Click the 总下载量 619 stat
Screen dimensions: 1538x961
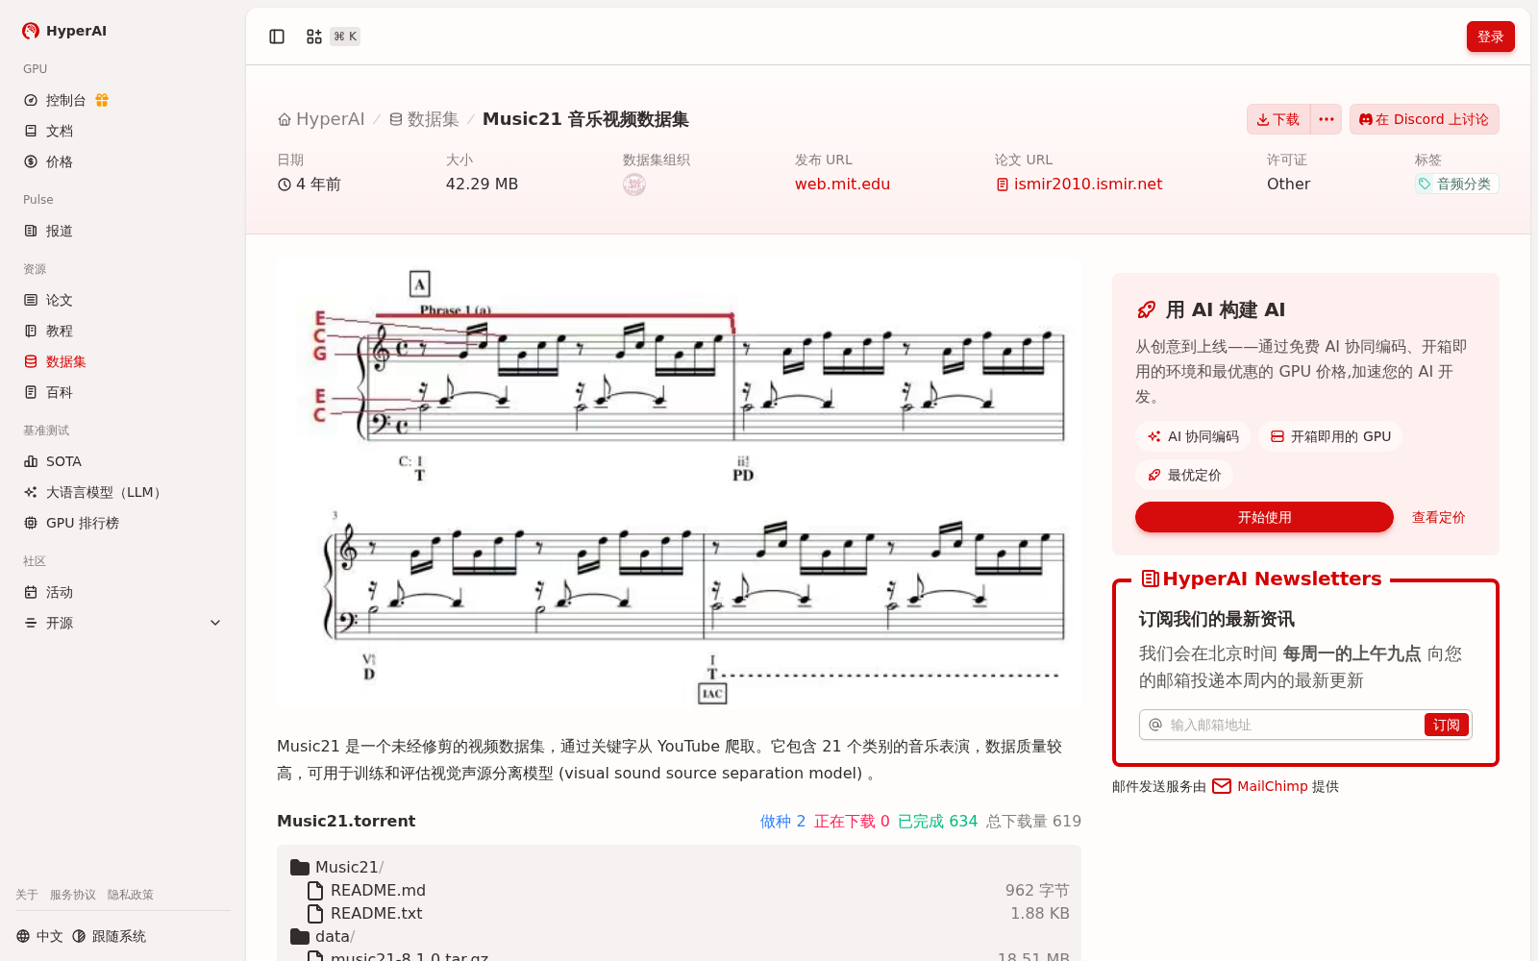(1033, 821)
